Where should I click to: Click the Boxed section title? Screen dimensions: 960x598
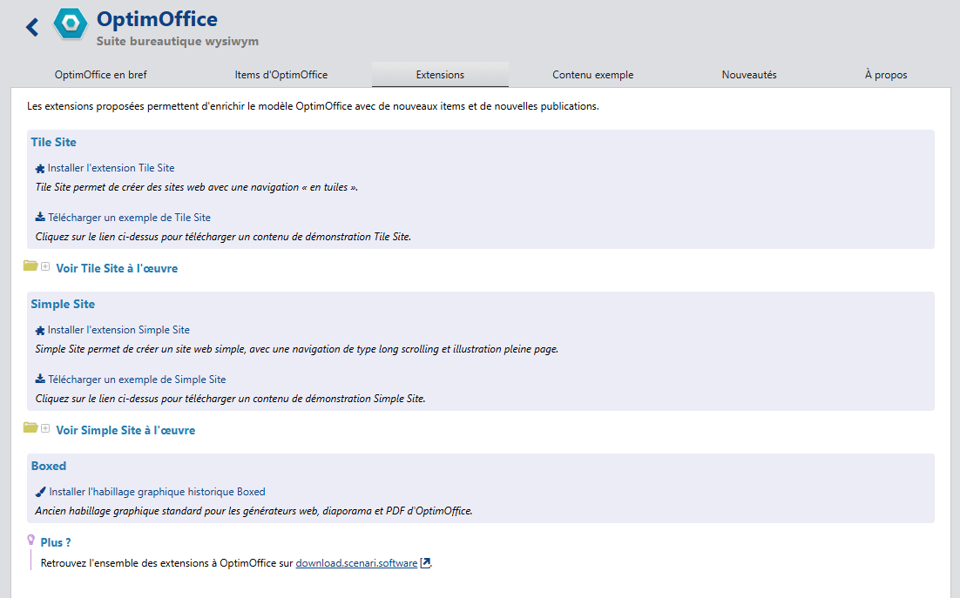click(x=49, y=466)
